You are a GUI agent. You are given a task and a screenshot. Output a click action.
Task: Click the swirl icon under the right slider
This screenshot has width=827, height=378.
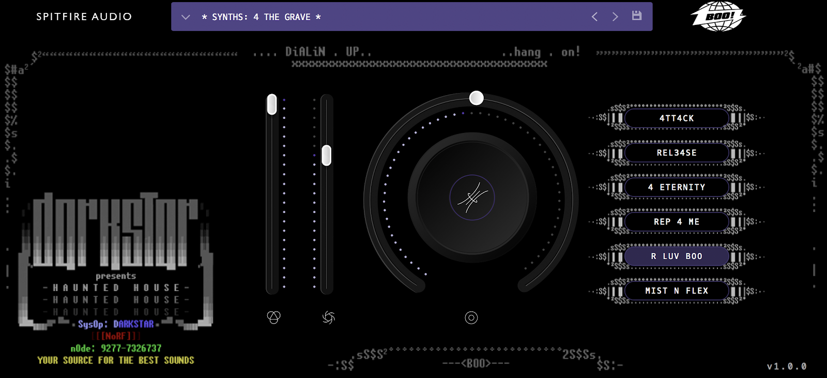point(328,317)
